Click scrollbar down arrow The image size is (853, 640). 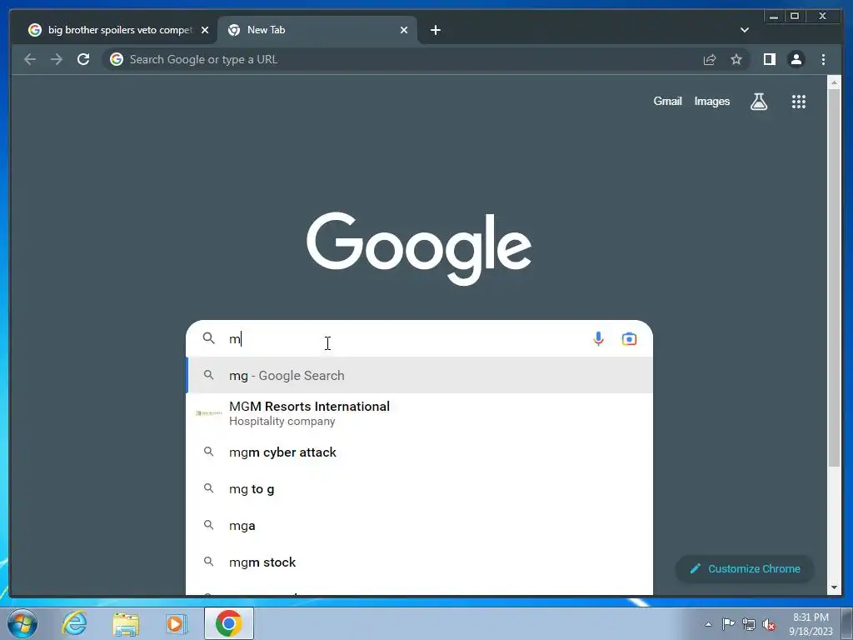point(834,587)
